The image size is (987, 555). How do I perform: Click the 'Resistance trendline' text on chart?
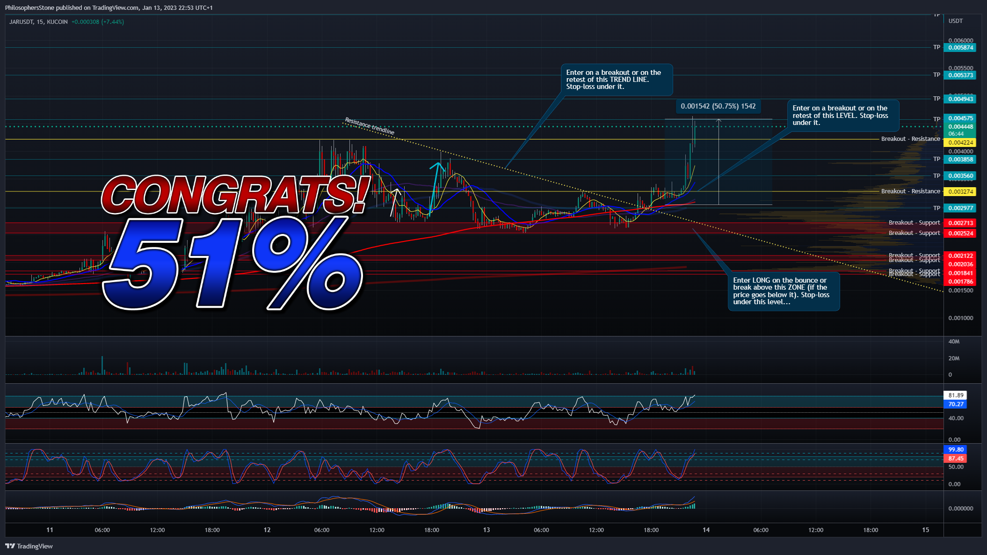tap(370, 126)
